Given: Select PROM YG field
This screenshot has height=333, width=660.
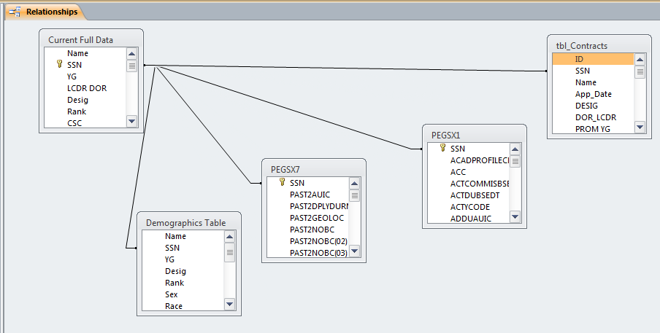Looking at the screenshot, I should (593, 129).
